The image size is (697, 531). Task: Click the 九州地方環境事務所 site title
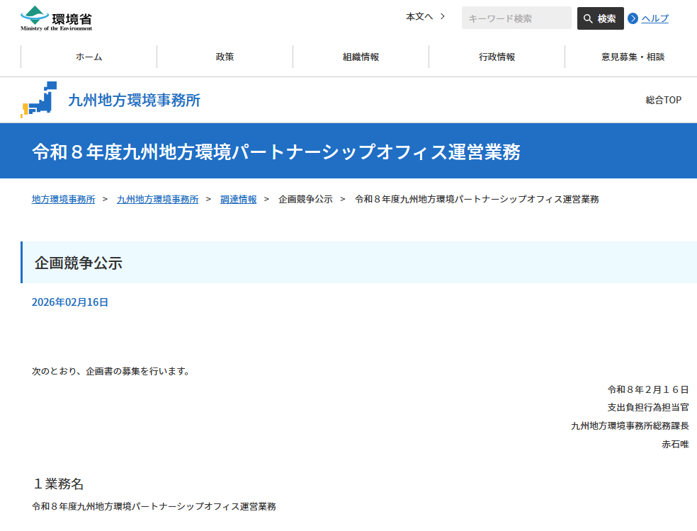(134, 100)
